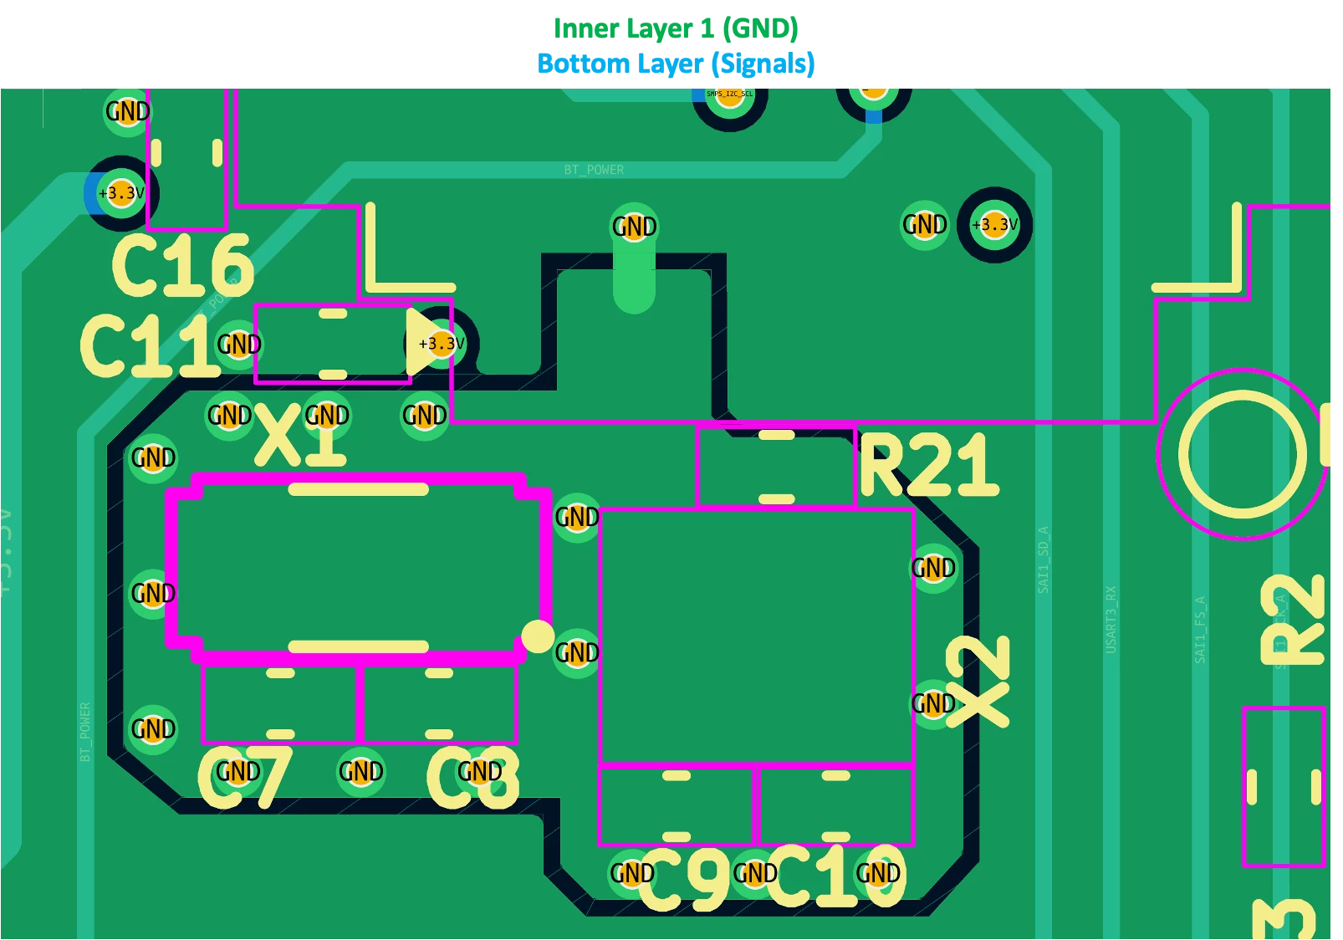The image size is (1343, 940).
Task: Select the GND via on the C7 label
Action: (238, 771)
